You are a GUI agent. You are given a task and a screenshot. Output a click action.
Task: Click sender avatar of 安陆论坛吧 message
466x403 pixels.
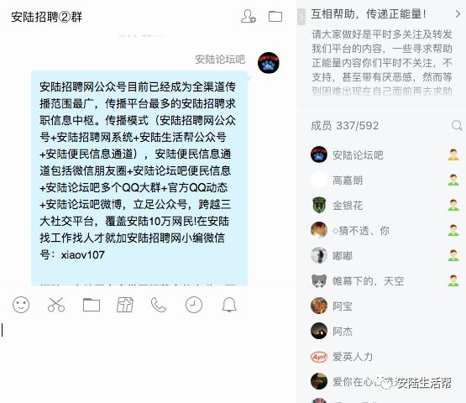tap(269, 63)
